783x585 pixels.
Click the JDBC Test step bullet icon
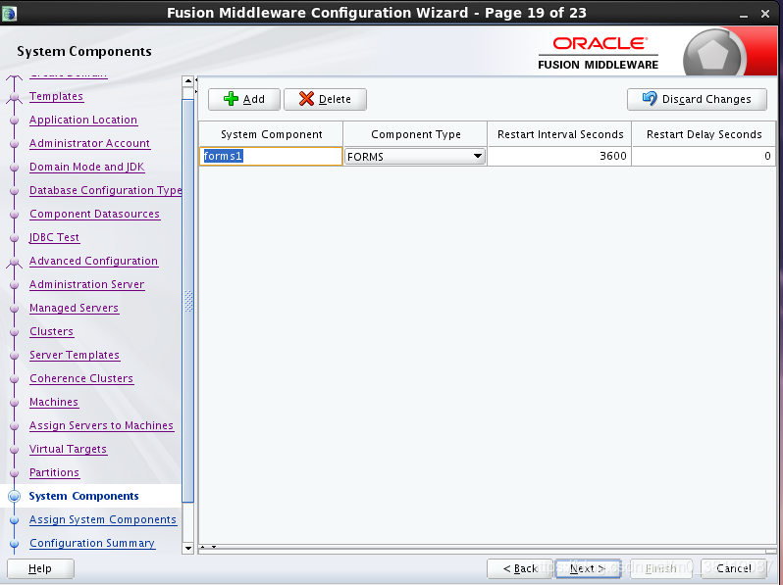point(15,238)
